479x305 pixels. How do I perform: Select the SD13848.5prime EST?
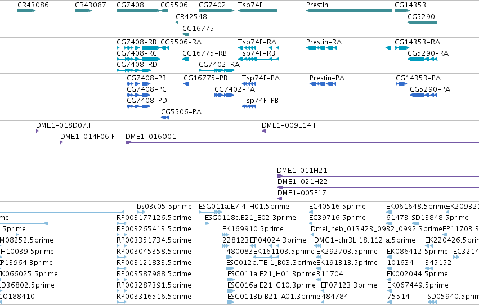coord(415,223)
